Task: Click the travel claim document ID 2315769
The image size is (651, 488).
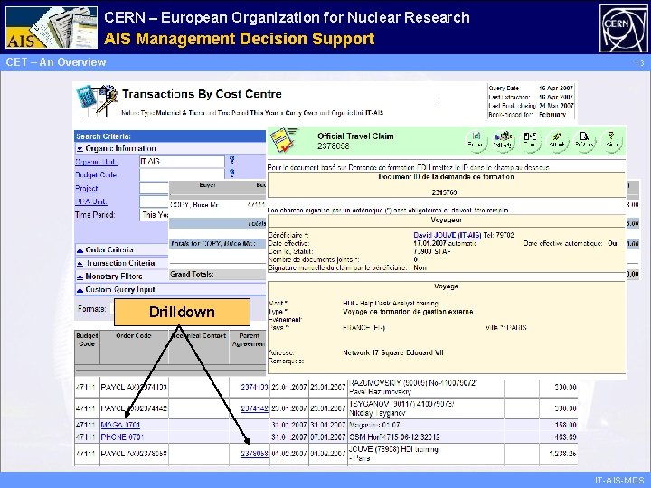Action: 444,192
